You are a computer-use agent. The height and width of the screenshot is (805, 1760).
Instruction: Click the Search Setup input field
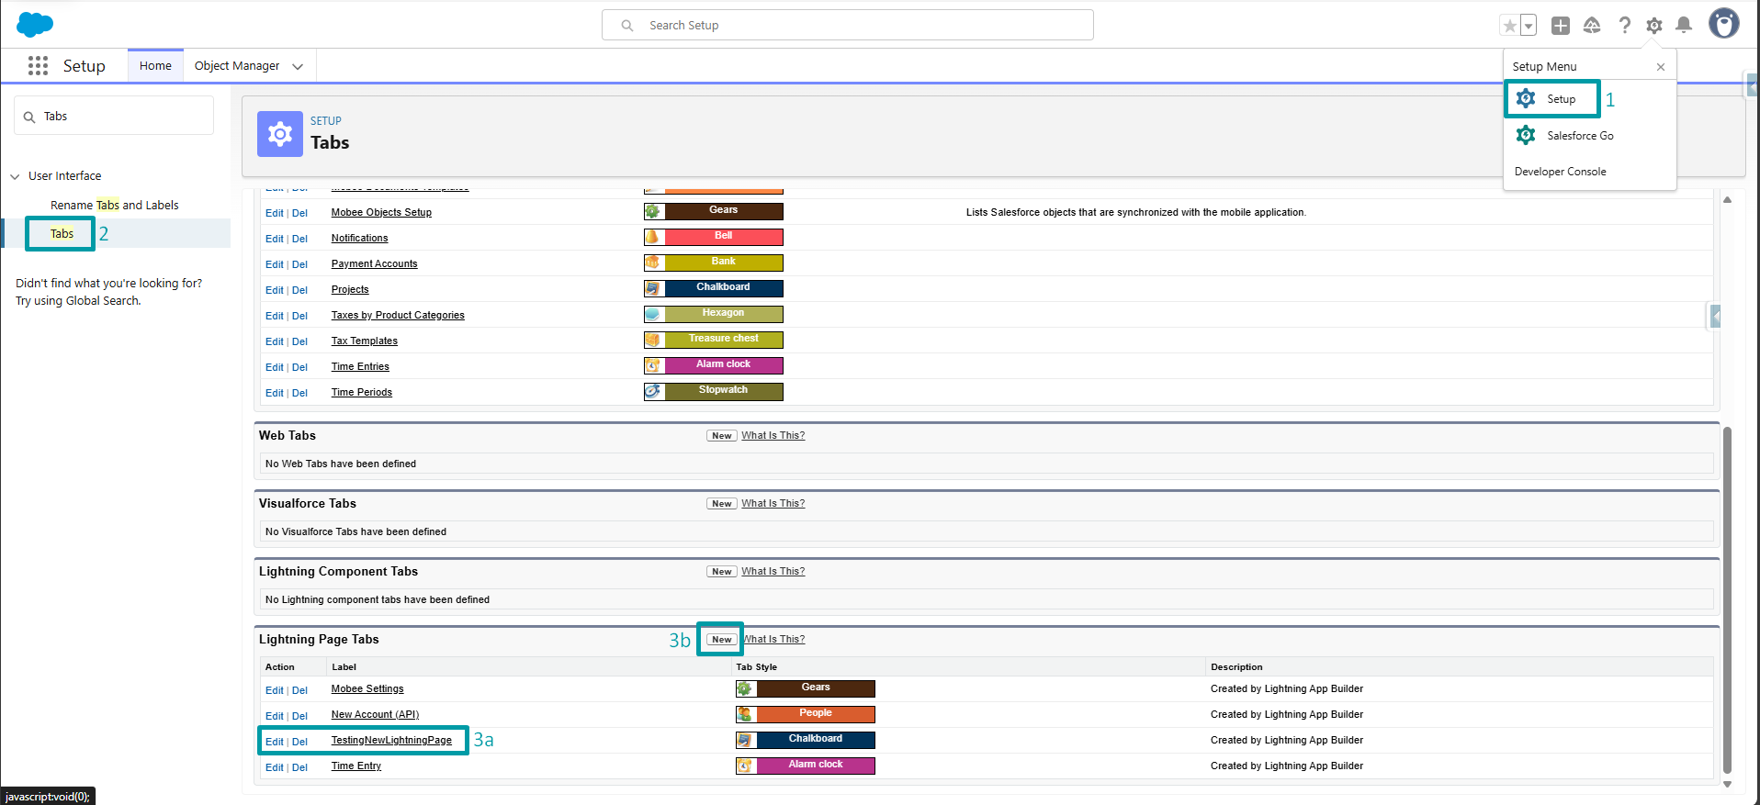tap(847, 26)
